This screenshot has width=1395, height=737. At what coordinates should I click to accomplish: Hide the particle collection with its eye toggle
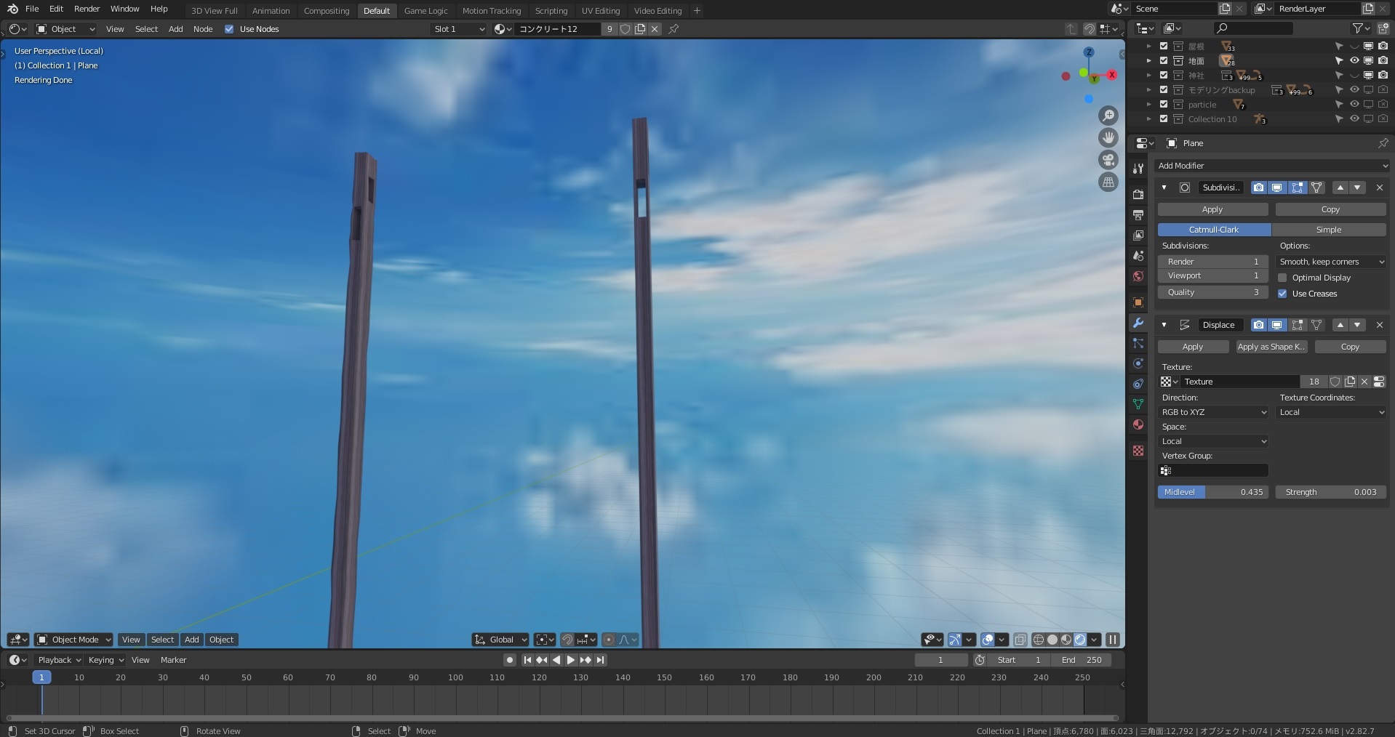(1354, 104)
